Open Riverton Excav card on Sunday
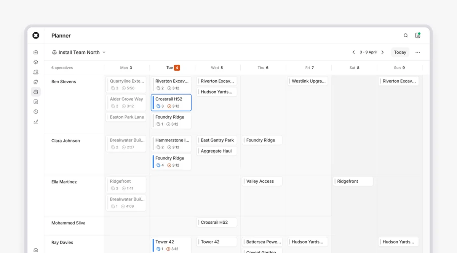 pos(399,81)
